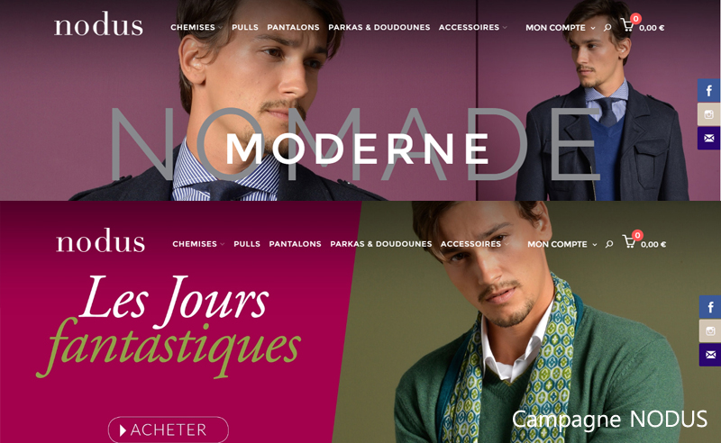This screenshot has height=443, width=721.
Task: Open the Instagram icon in upper sidebar
Action: [x=708, y=114]
